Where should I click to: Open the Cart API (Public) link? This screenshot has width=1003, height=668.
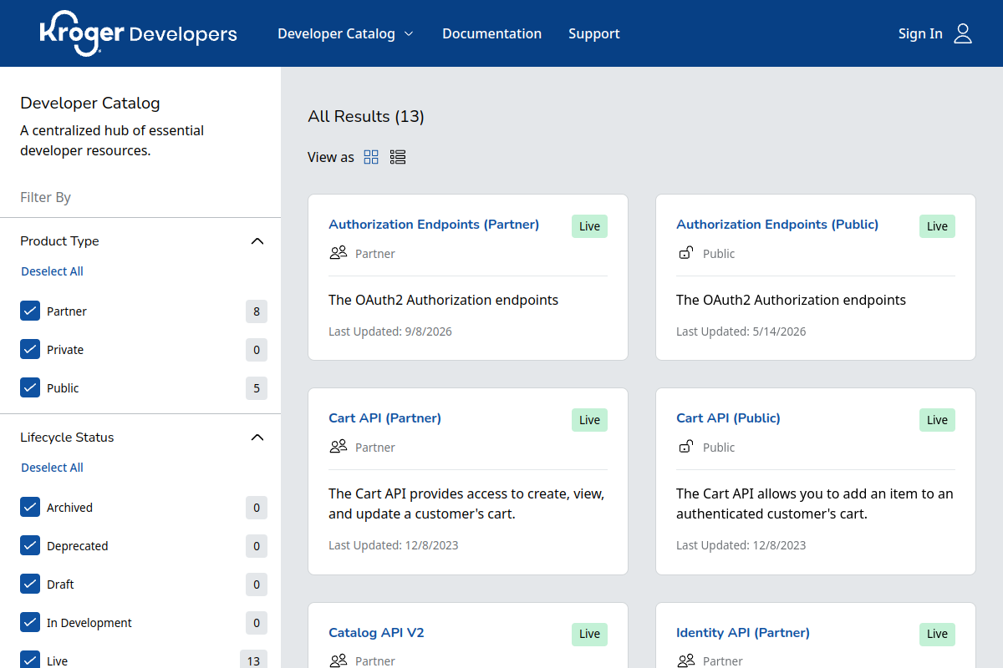pyautogui.click(x=728, y=417)
